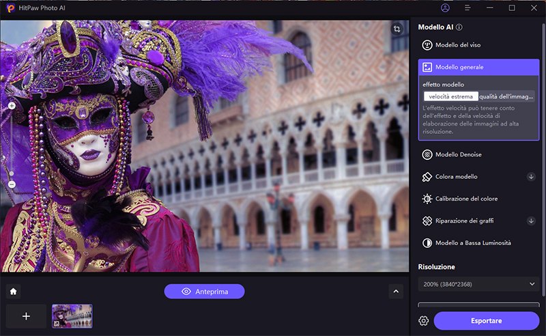
Task: Open the user account icon
Action: (446, 8)
